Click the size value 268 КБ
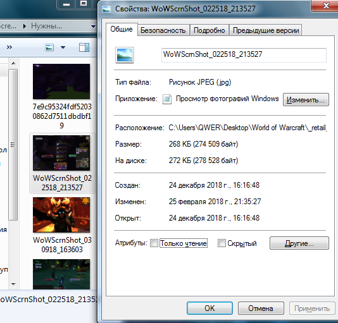Viewport: 338px width, 323px height. [203, 144]
